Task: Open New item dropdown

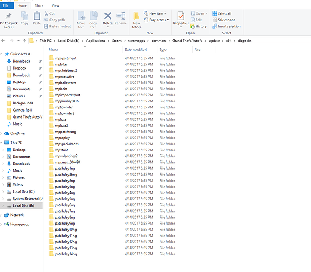Action: pyautogui.click(x=155, y=14)
